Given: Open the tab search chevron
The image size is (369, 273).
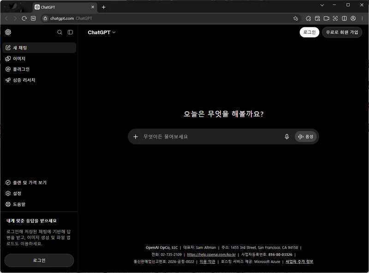Looking at the screenshot, I should [322, 5].
